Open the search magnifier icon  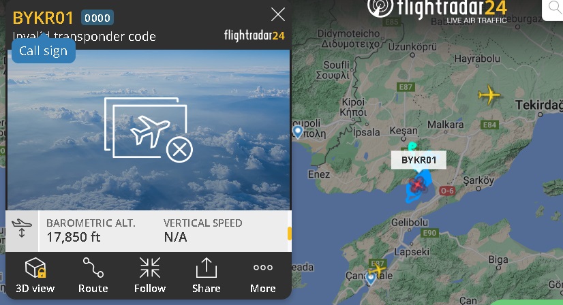click(x=554, y=8)
